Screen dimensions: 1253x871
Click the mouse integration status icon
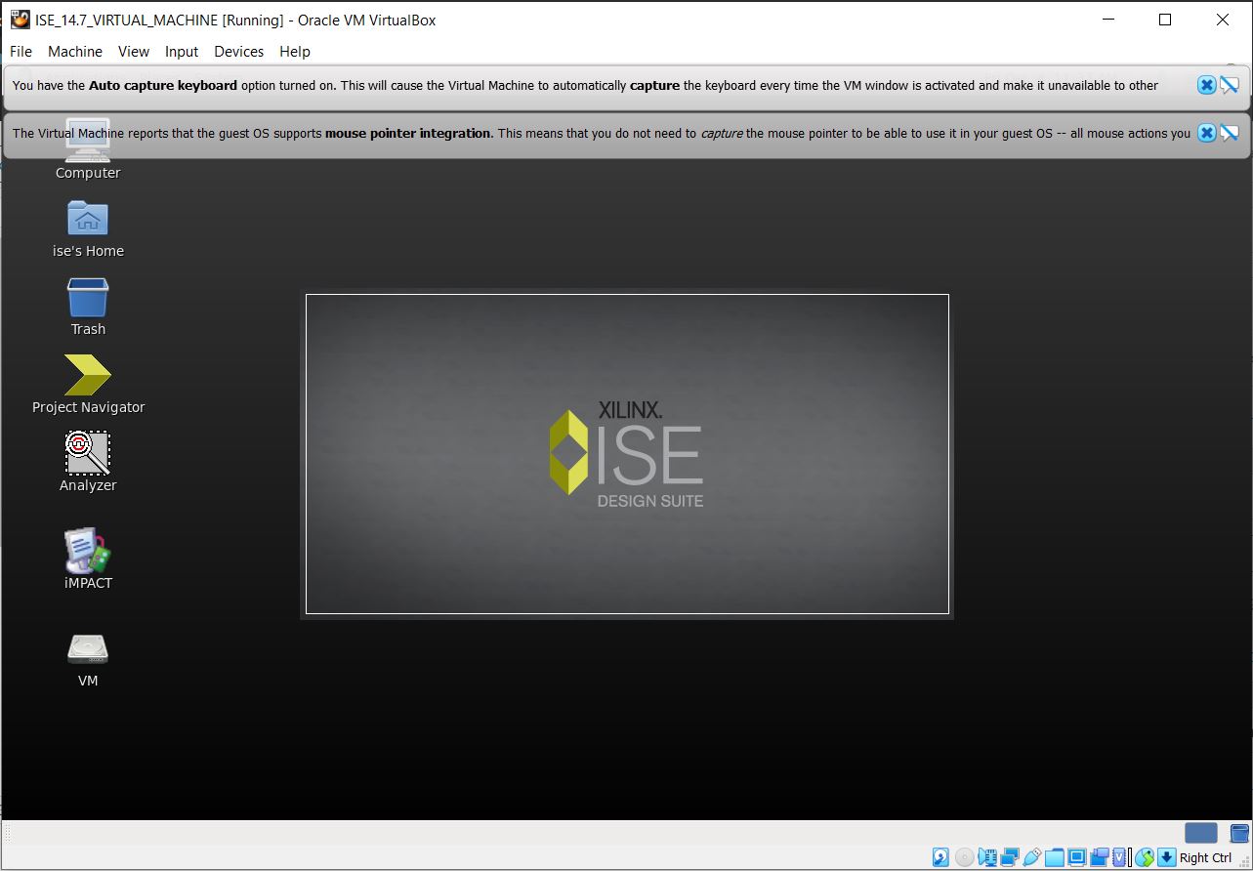1145,857
